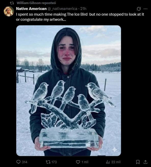Open the ice bird sculpture photo
The image size is (151, 167).
click(x=68, y=91)
